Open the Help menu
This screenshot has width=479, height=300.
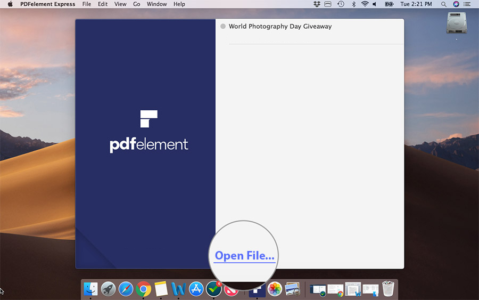(179, 4)
